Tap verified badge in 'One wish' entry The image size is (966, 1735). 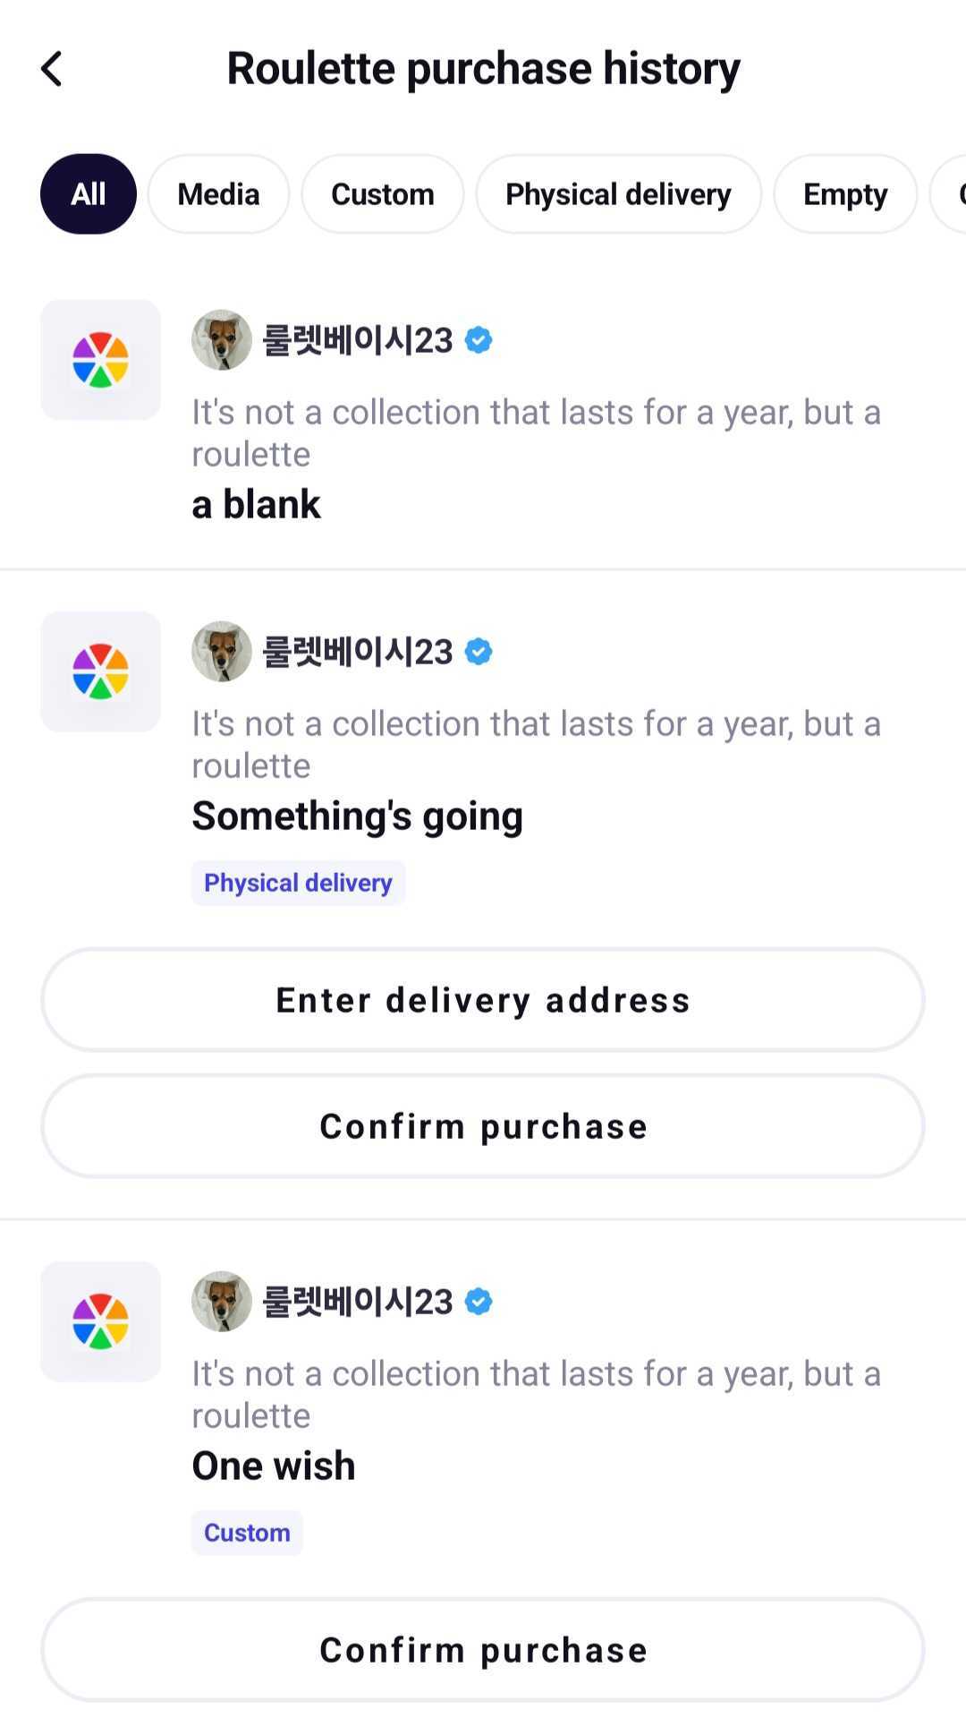pos(479,1302)
